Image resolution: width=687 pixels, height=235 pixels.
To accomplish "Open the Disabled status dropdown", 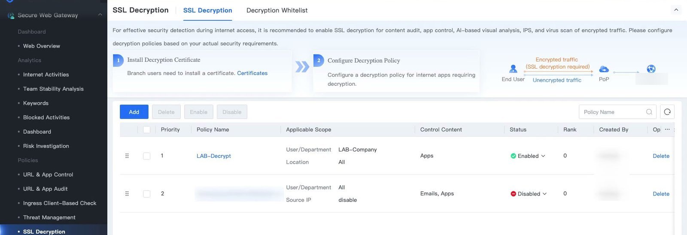I will (529, 194).
